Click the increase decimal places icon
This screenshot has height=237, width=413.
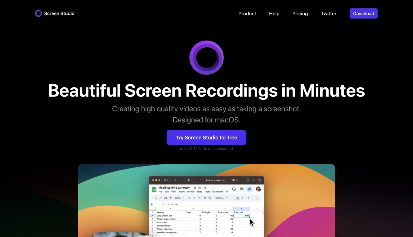[205, 198]
